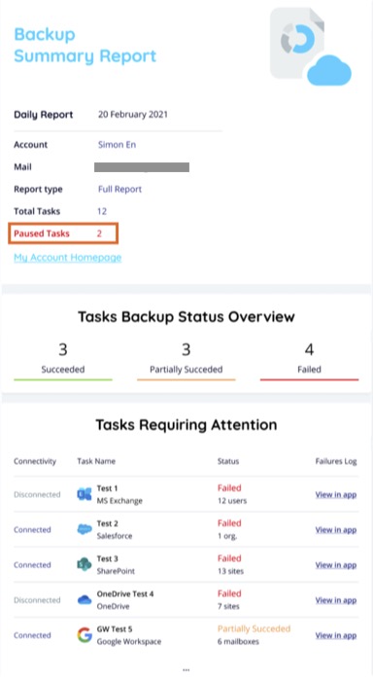Click the Google Workspace icon for GW Test 5
Image resolution: width=373 pixels, height=677 pixels.
tap(85, 634)
